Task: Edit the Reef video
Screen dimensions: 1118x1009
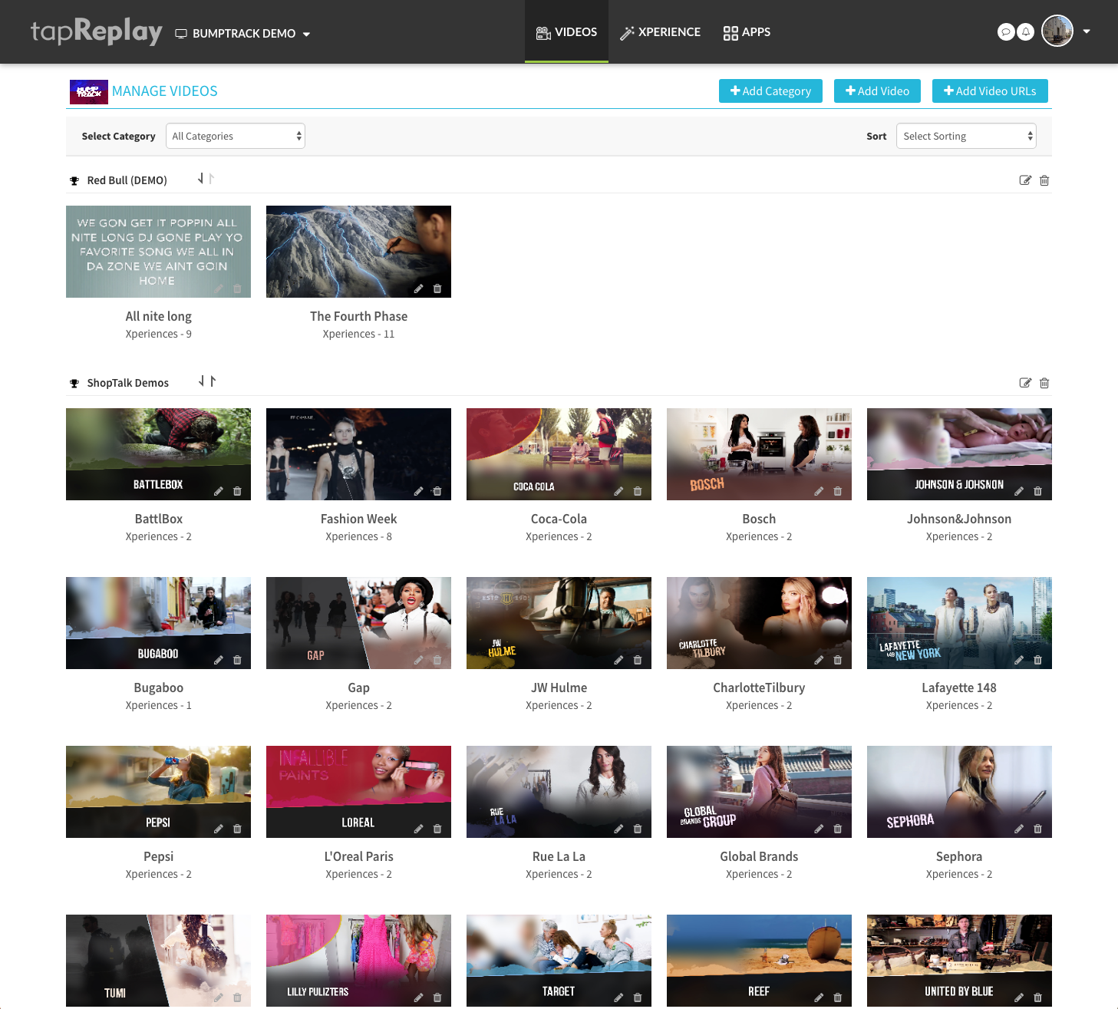Action: click(819, 997)
